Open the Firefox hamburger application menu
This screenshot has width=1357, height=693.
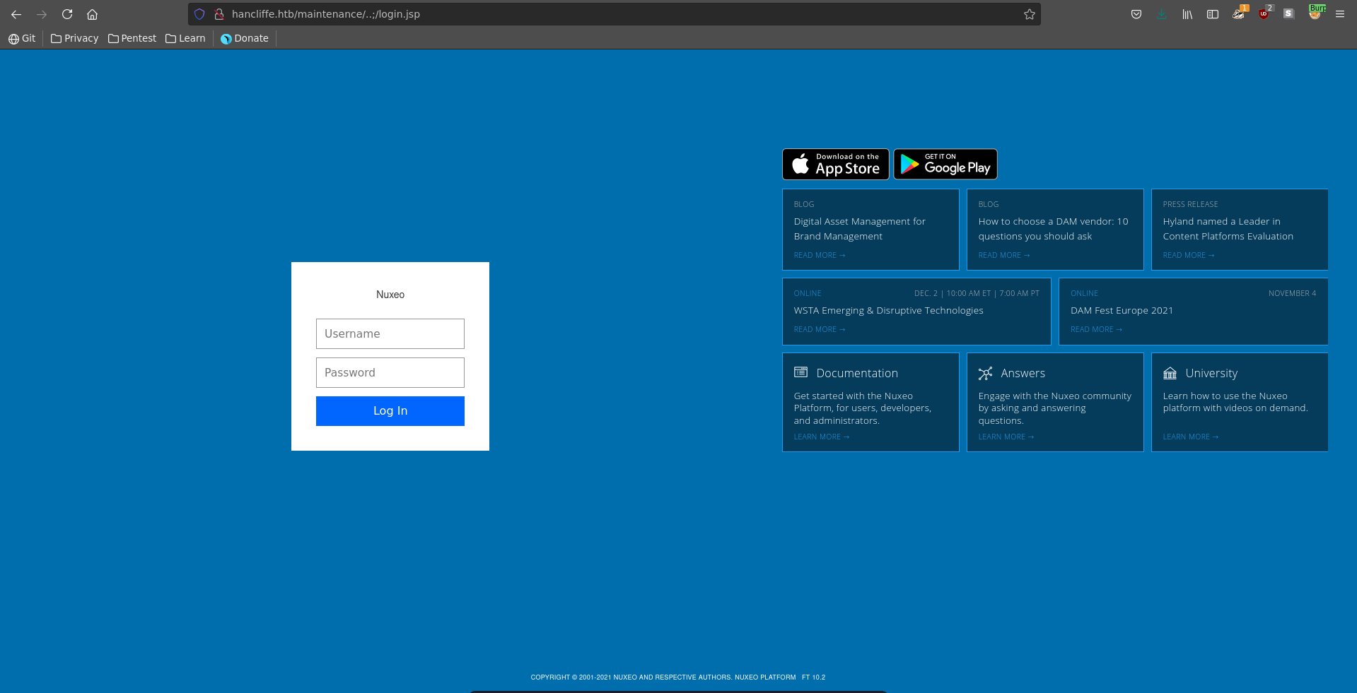pos(1340,14)
